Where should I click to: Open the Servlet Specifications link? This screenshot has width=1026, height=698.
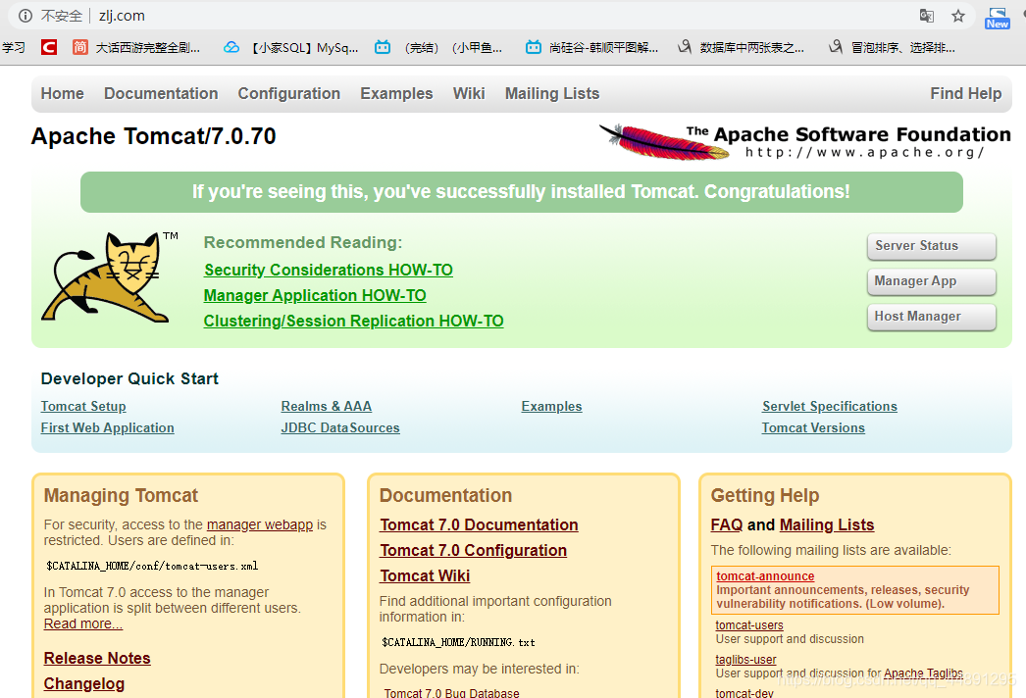830,406
